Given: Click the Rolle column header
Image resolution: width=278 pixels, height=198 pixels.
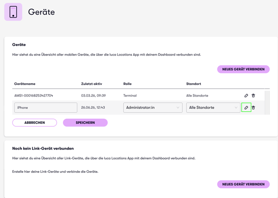Looking at the screenshot, I should [x=127, y=84].
